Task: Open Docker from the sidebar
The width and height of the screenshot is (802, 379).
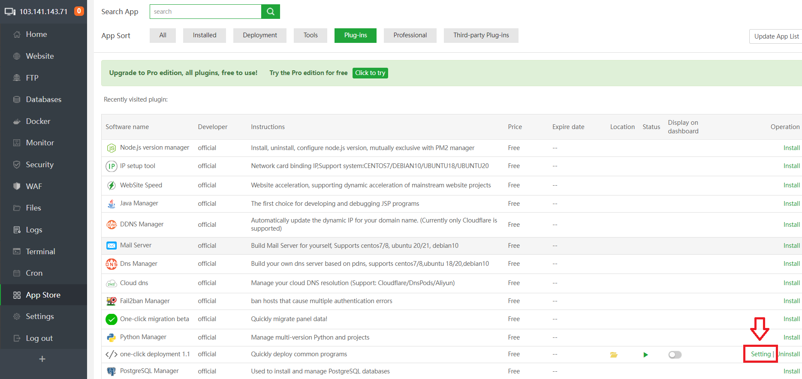Action: pyautogui.click(x=38, y=121)
